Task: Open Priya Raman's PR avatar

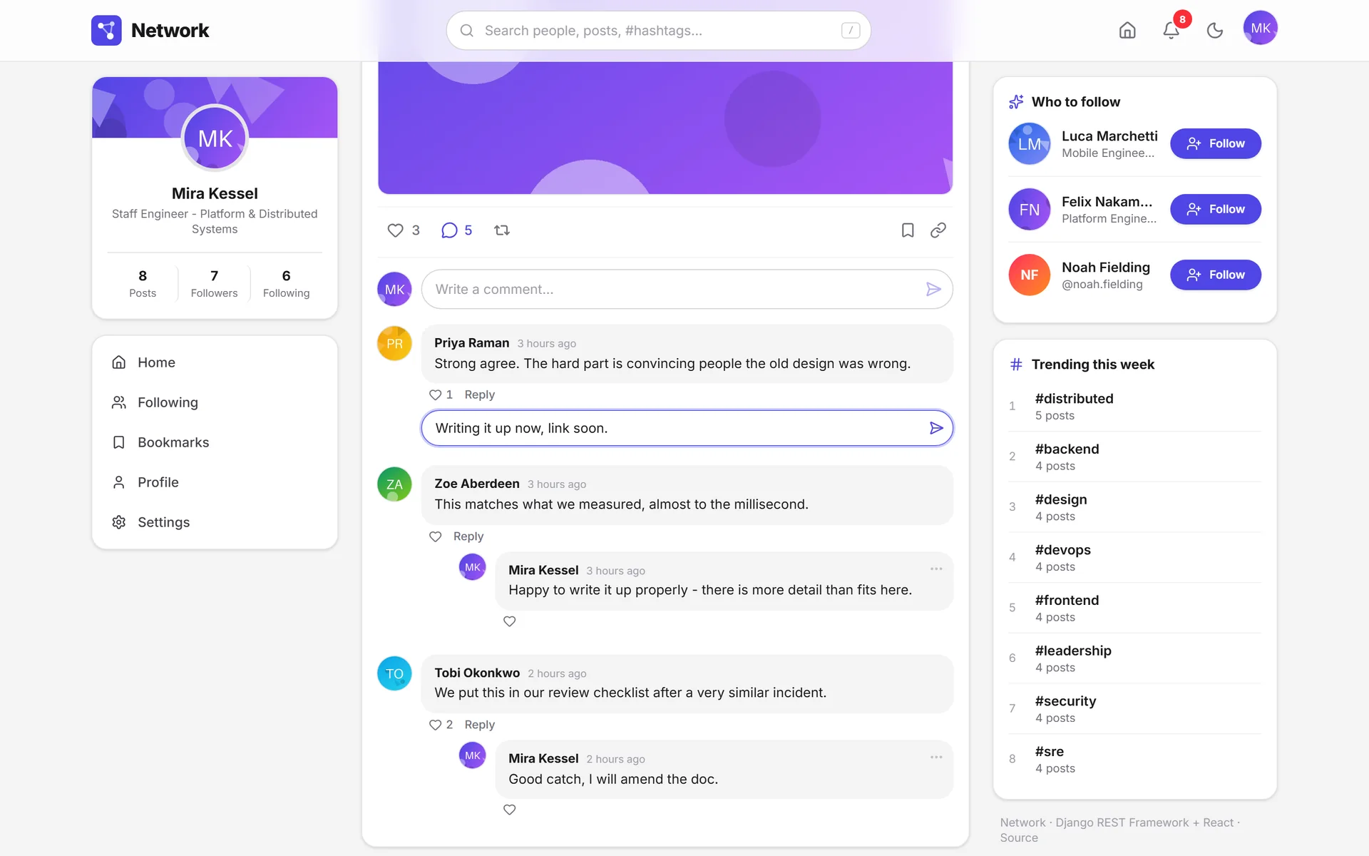Action: [394, 343]
